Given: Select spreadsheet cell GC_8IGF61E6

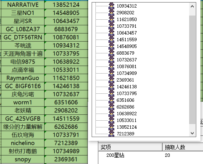Looking at the screenshot, I should pyautogui.click(x=23, y=86).
